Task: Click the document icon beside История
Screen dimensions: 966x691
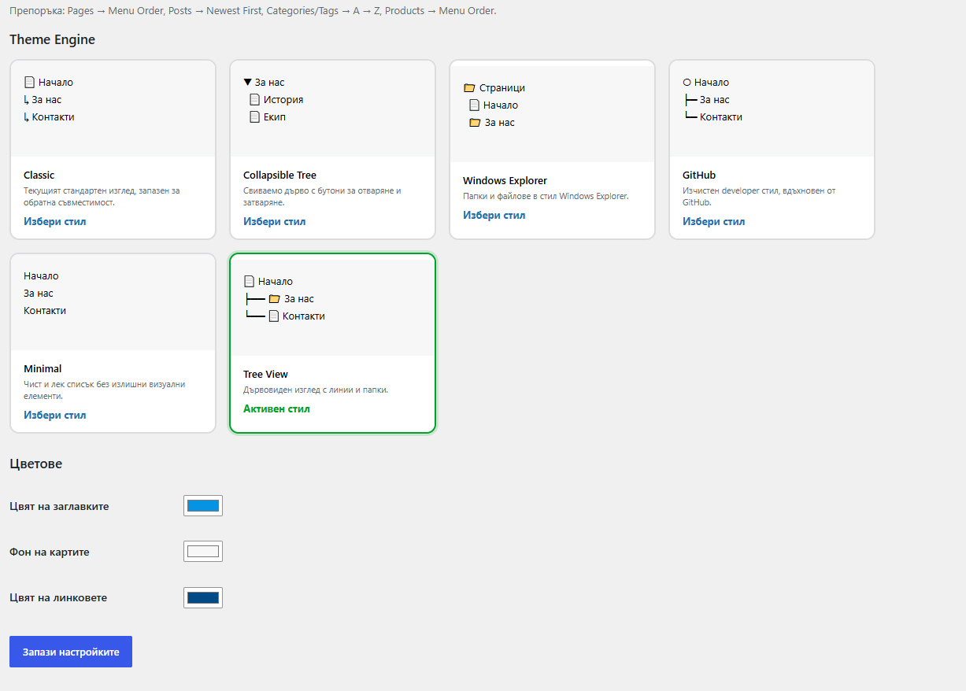Action: pos(254,99)
